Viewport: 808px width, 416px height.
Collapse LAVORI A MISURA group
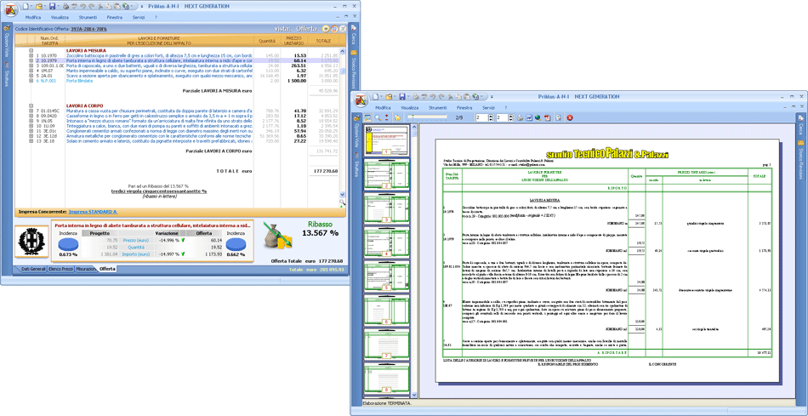pyautogui.click(x=31, y=50)
